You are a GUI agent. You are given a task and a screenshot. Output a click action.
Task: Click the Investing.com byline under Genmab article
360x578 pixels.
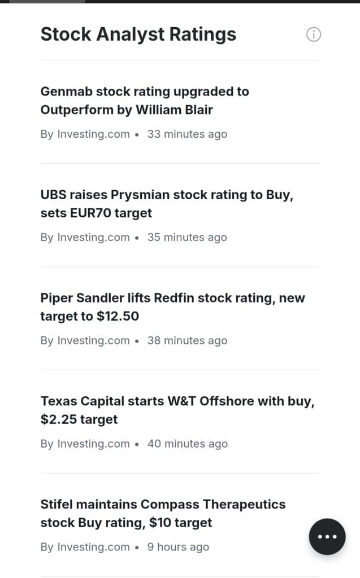point(85,134)
